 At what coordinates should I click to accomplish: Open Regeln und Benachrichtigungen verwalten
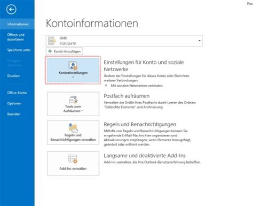click(x=73, y=132)
